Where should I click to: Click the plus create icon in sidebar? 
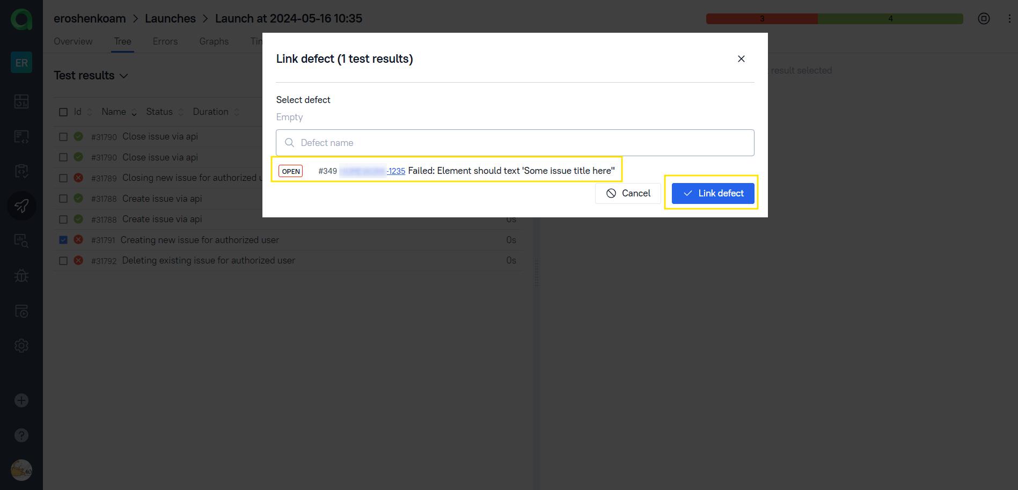21,400
